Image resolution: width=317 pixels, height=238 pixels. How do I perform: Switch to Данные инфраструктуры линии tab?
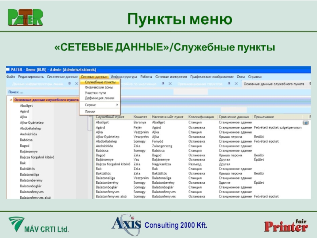click(x=38, y=84)
